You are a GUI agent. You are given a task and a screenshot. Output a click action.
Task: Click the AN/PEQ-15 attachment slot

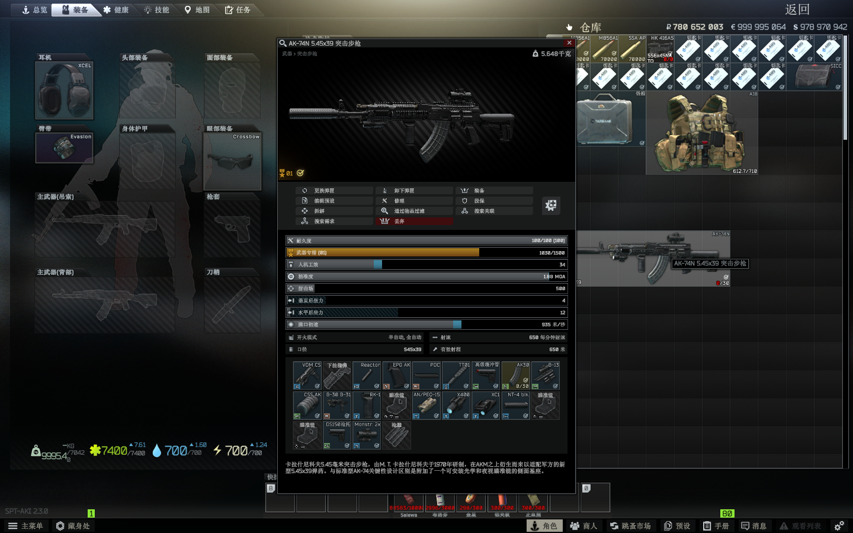click(x=426, y=405)
